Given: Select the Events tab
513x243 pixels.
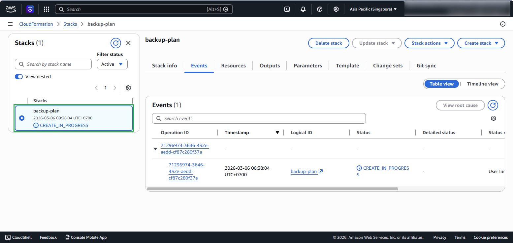Looking at the screenshot, I should 199,65.
